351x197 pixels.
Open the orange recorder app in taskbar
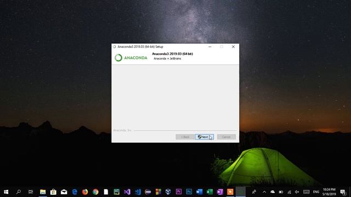(x=230, y=192)
